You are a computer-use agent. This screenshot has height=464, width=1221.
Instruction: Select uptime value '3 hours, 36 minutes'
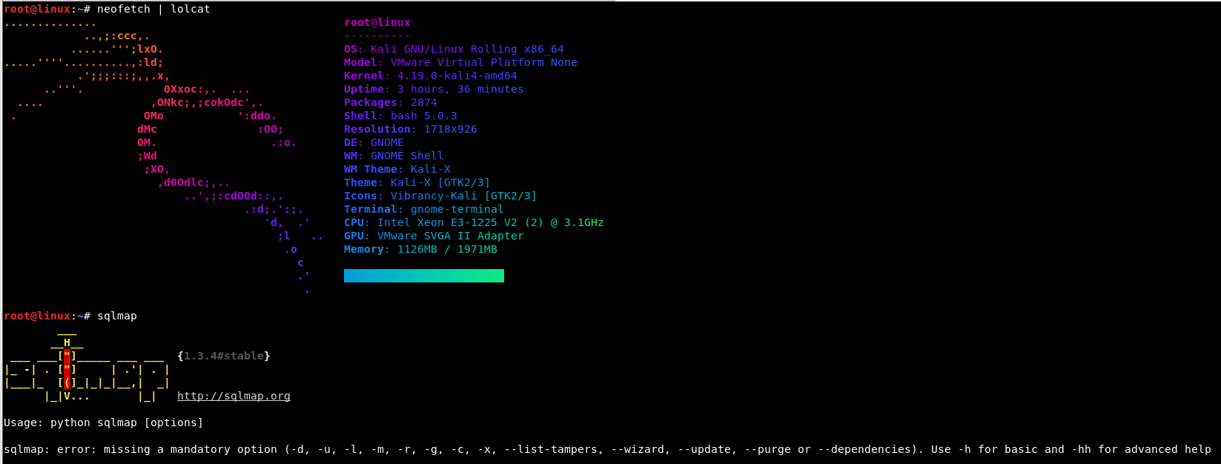click(460, 89)
